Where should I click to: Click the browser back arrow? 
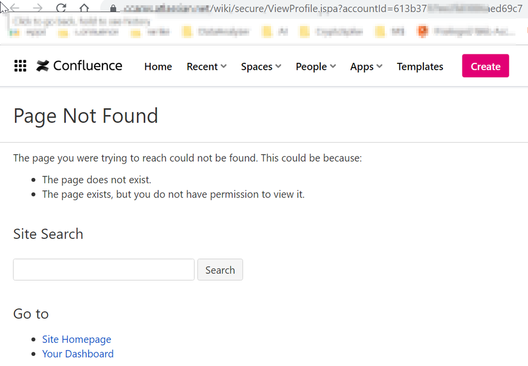pyautogui.click(x=15, y=8)
